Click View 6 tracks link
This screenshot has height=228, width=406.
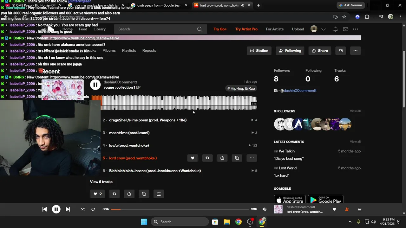pyautogui.click(x=101, y=182)
